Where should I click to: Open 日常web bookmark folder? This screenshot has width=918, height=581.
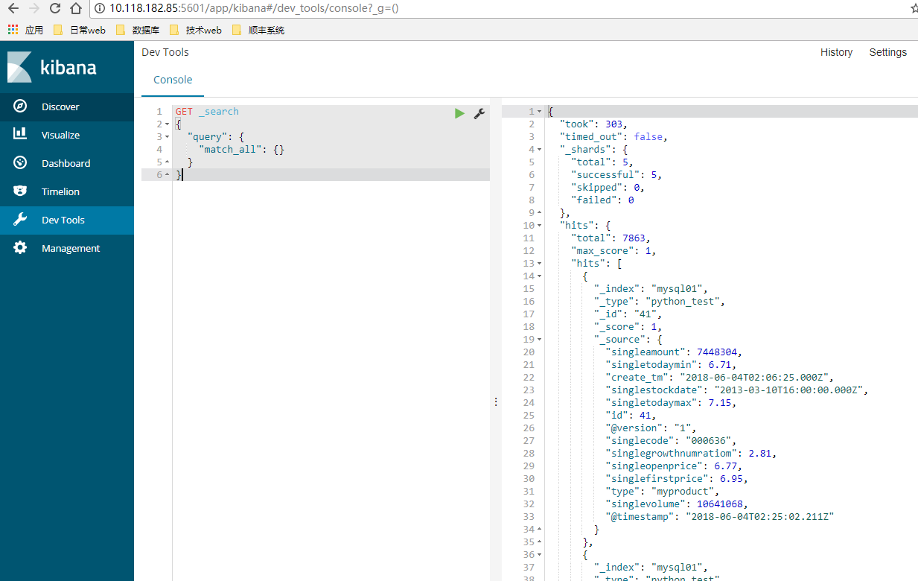coord(79,31)
